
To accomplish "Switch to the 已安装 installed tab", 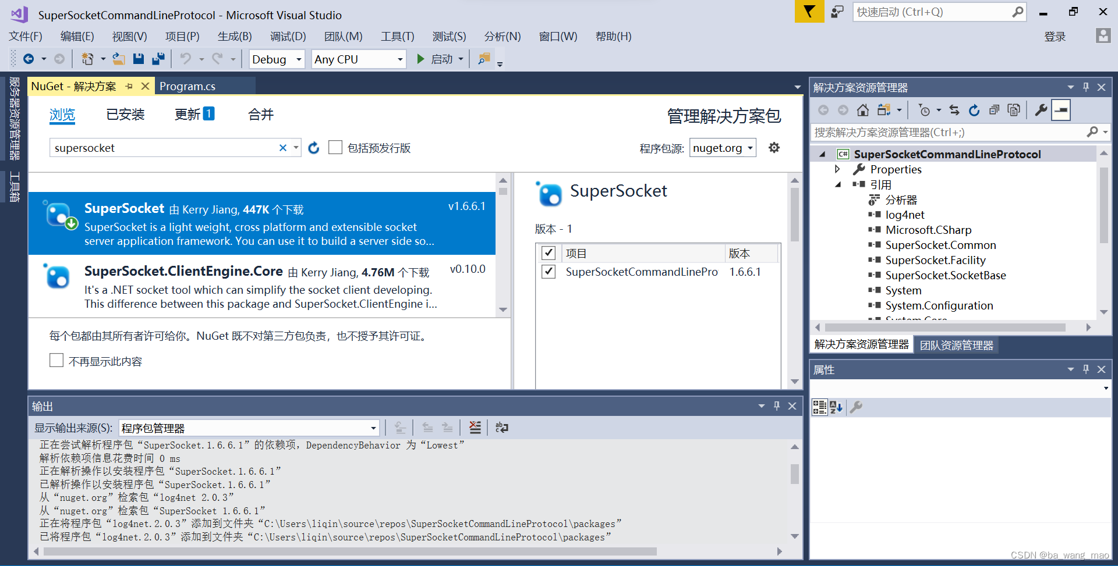I will 125,115.
